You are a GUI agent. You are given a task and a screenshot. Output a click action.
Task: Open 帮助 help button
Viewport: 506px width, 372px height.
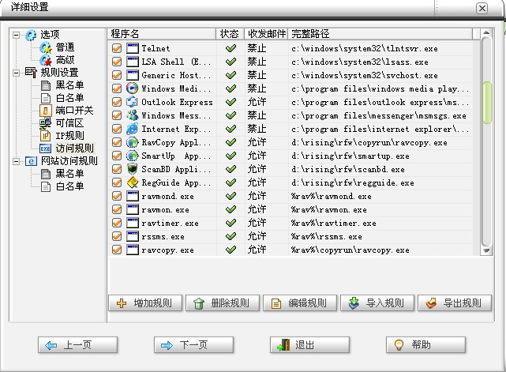(x=425, y=345)
